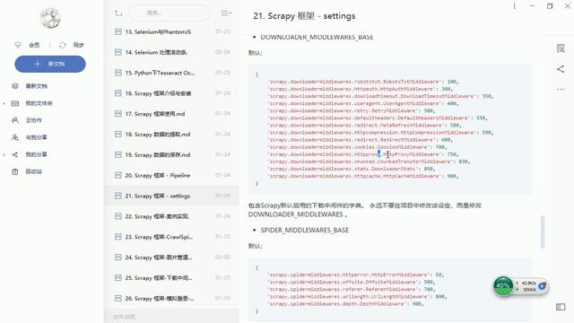Open note 20. Scrapy 框架 - Pipeline
574x323 pixels.
click(x=171, y=176)
